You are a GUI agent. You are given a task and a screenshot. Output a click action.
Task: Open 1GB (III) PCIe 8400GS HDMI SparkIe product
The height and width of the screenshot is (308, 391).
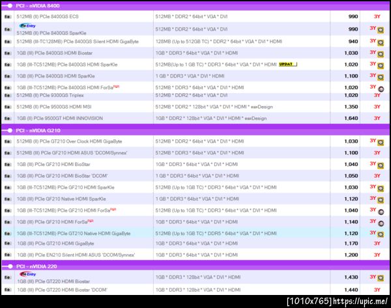pyautogui.click(x=55, y=76)
